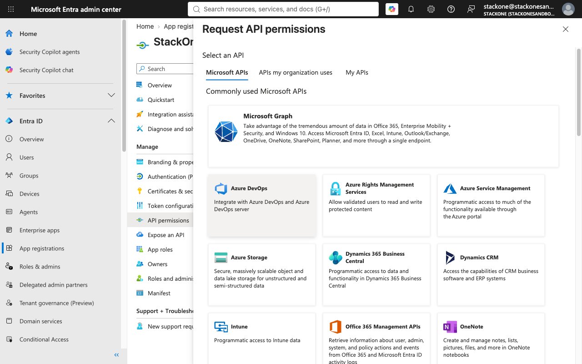Open the app launcher waffle icon
The height and width of the screenshot is (364, 582).
(x=11, y=9)
